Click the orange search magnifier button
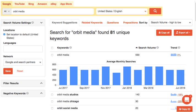 (155, 11)
